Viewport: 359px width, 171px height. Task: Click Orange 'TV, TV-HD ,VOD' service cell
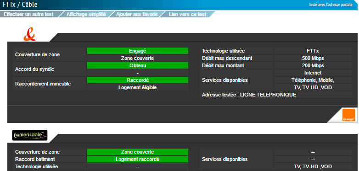click(313, 87)
